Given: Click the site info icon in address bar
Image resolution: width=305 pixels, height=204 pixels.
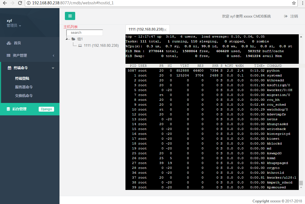Looking at the screenshot, I should [29, 3].
